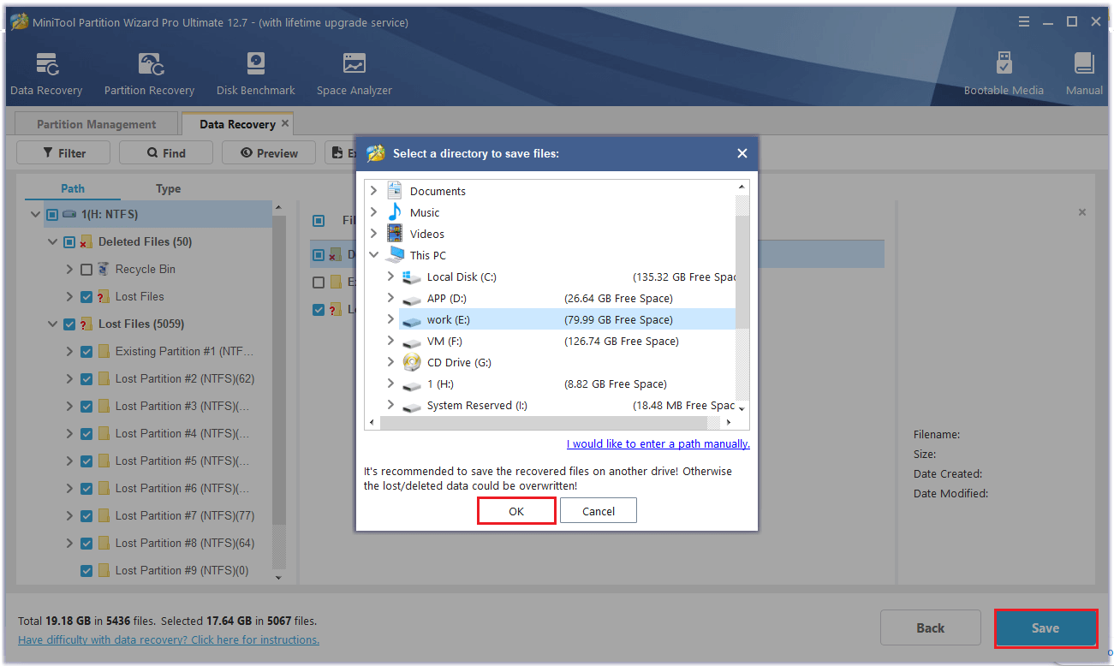Collapse the 1(H: NTFS) tree node
The height and width of the screenshot is (666, 1114).
pos(35,214)
